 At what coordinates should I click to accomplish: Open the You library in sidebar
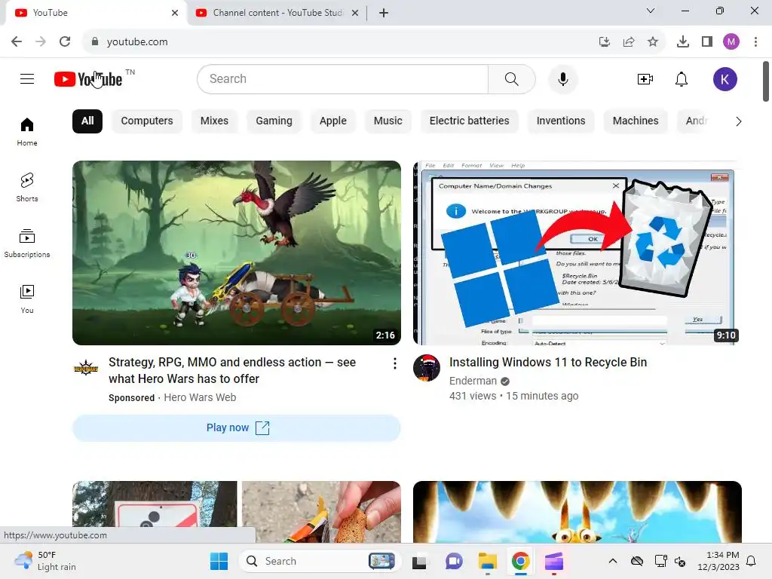(27, 299)
